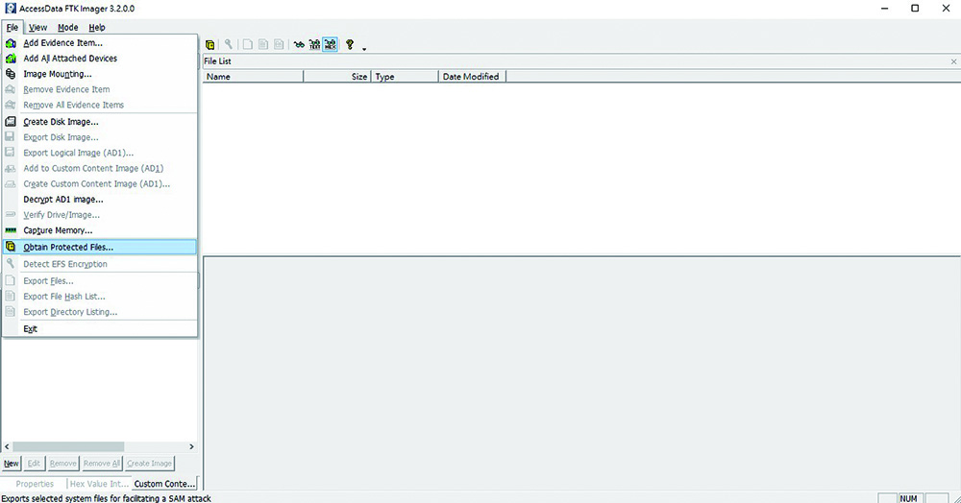The width and height of the screenshot is (961, 503).
Task: Open the View menu
Action: 38,28
